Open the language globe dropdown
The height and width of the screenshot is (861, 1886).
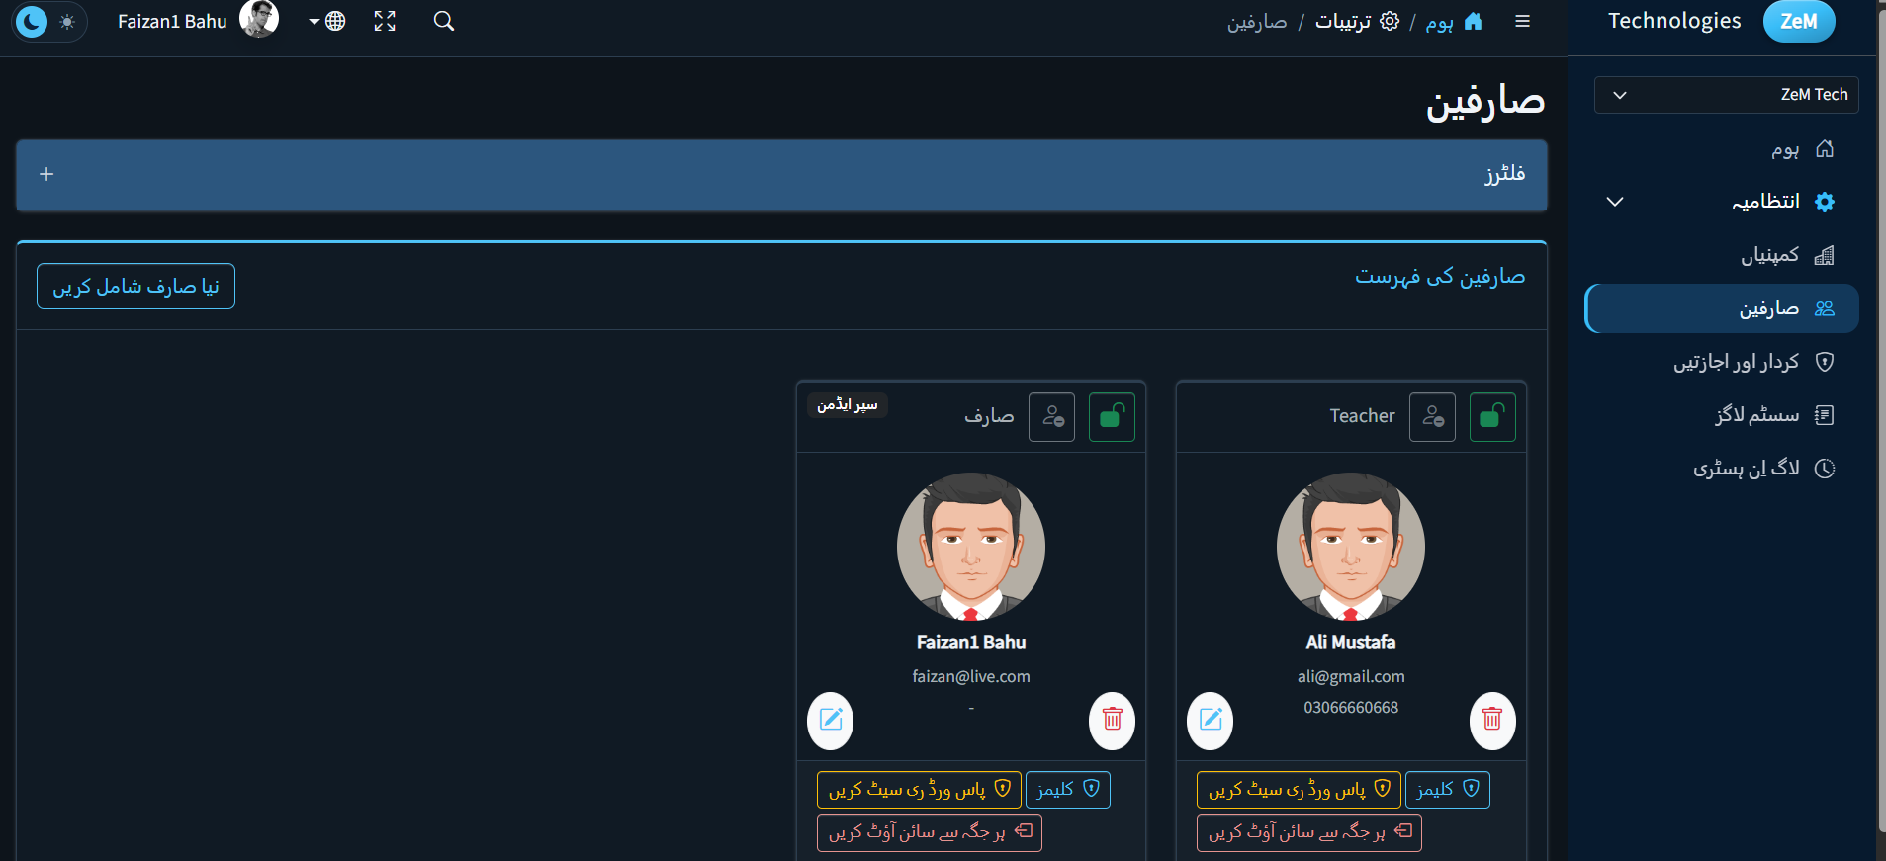click(x=327, y=21)
